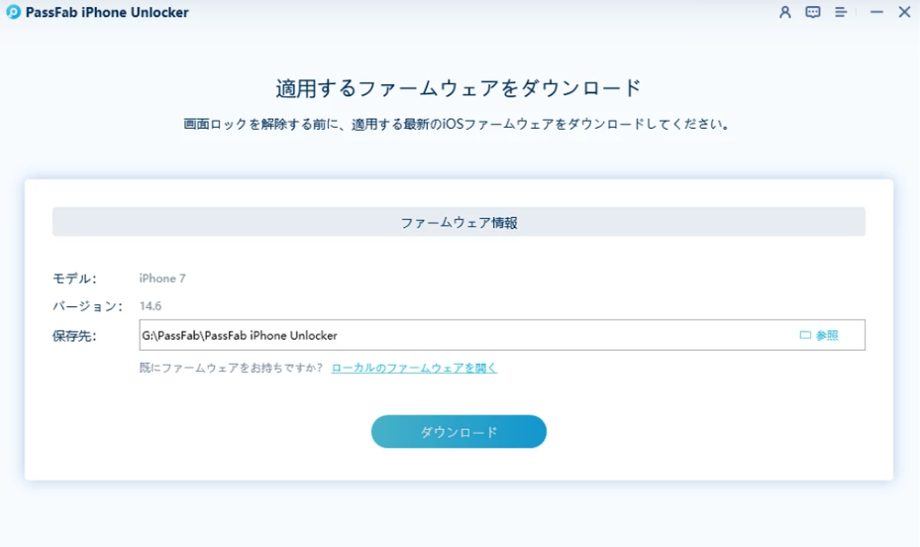Click the 画面ロックを解除する前に subtitle text
The height and width of the screenshot is (547, 920).
pyautogui.click(x=456, y=125)
